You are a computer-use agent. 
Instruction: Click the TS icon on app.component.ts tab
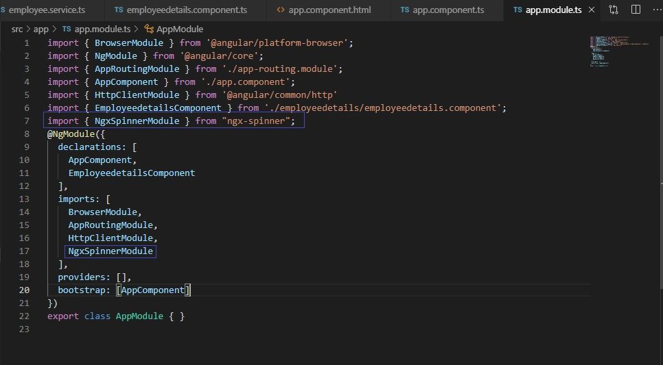click(x=405, y=10)
